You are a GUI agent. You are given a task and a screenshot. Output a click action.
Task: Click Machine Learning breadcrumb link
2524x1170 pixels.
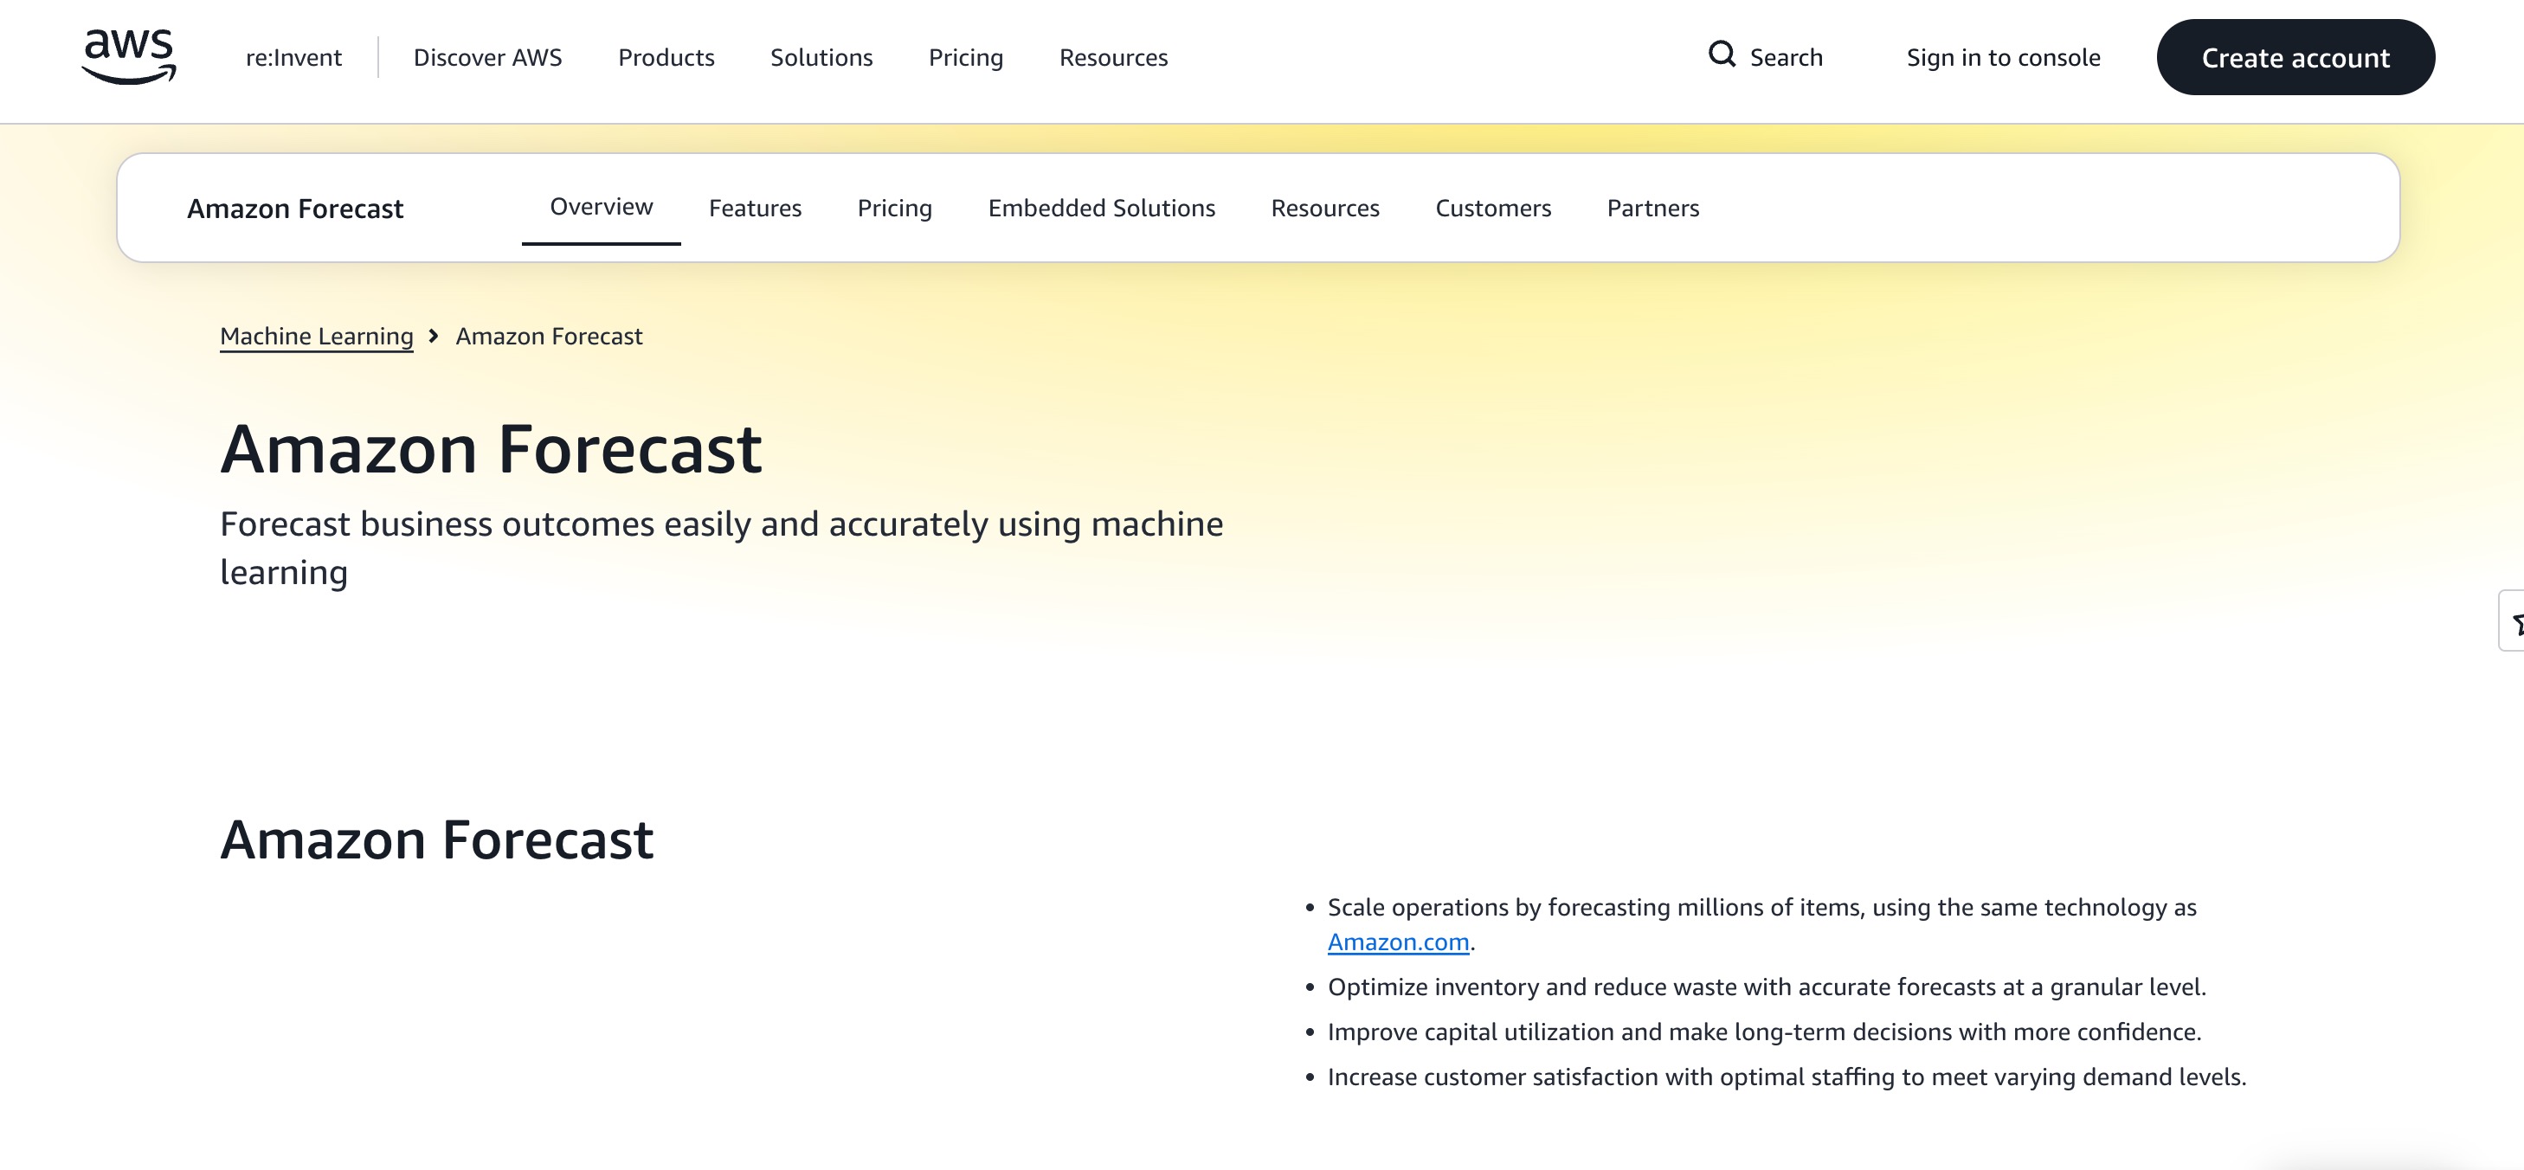(x=317, y=336)
